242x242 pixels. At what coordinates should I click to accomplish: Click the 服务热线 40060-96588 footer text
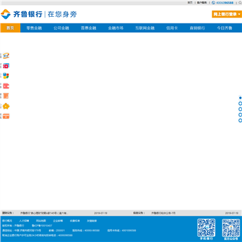(x=86, y=231)
